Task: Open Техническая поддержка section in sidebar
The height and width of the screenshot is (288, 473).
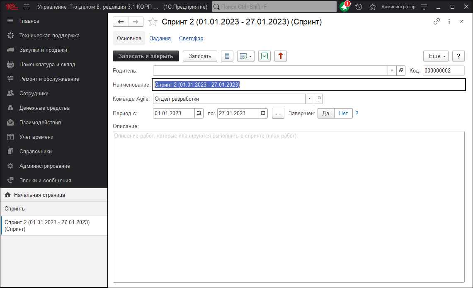Action: pos(49,35)
